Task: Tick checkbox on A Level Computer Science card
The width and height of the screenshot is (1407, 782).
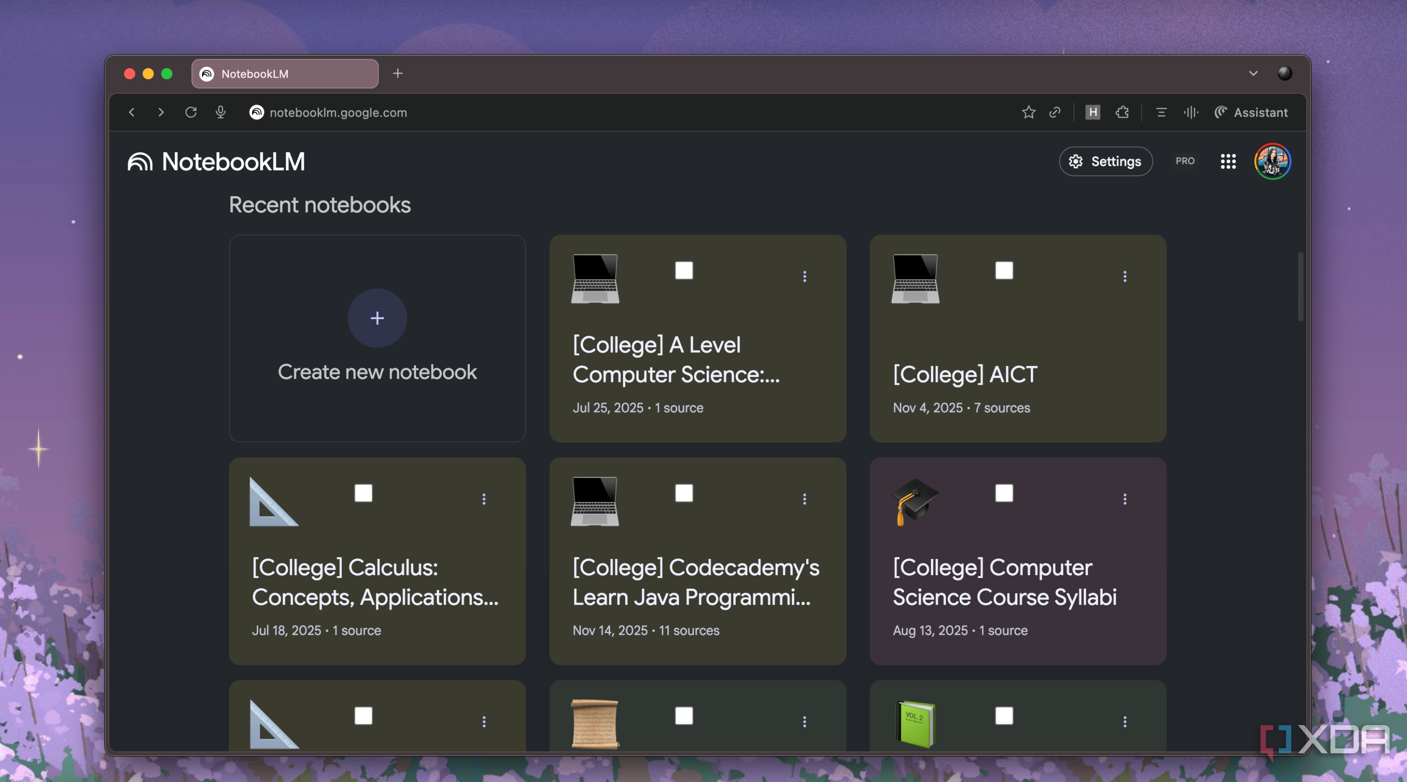Action: tap(683, 270)
